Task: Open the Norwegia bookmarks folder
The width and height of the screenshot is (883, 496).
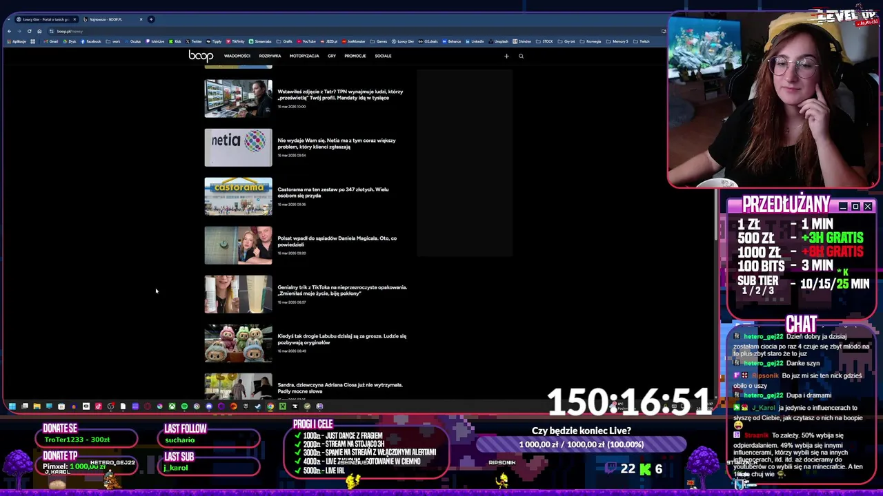Action: [x=591, y=41]
